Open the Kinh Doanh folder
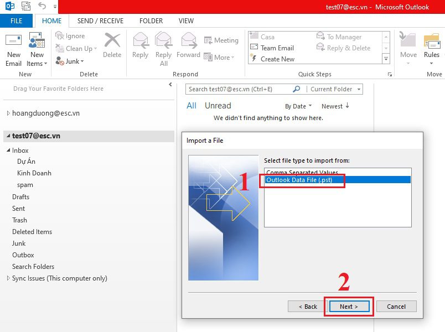This screenshot has width=445, height=332. [x=34, y=173]
